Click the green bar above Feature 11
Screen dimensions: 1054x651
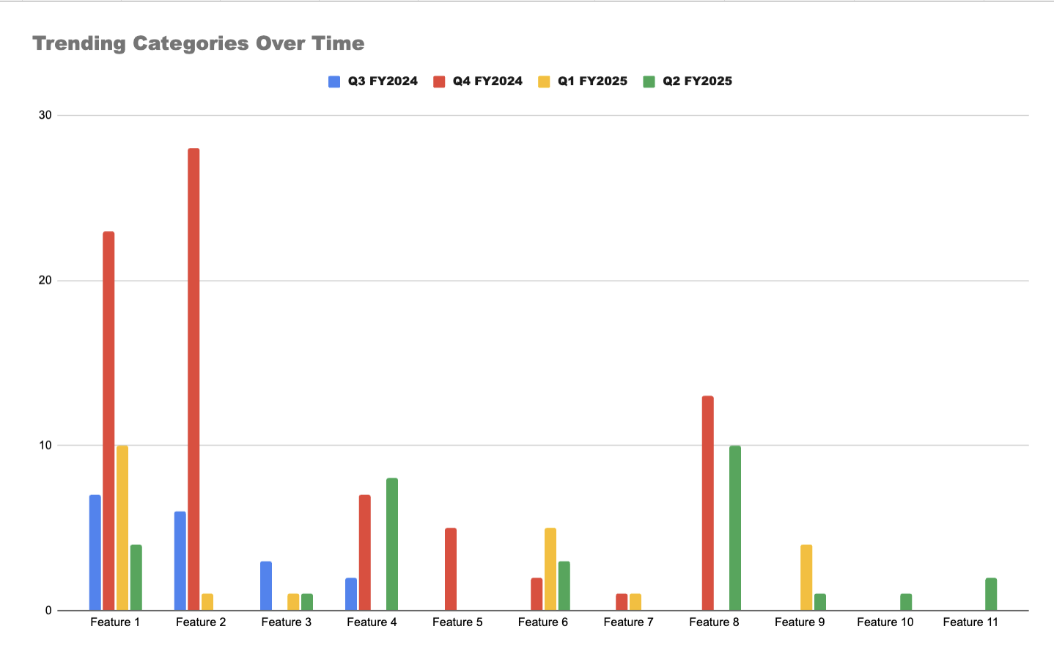coord(991,594)
